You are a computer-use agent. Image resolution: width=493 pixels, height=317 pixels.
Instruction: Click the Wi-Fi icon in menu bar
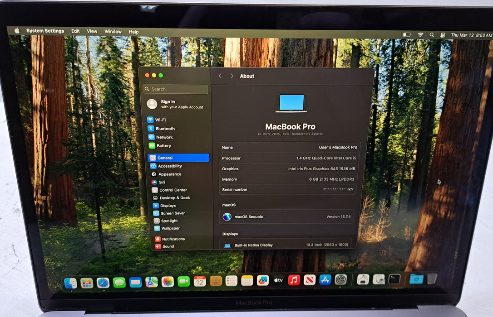420,35
